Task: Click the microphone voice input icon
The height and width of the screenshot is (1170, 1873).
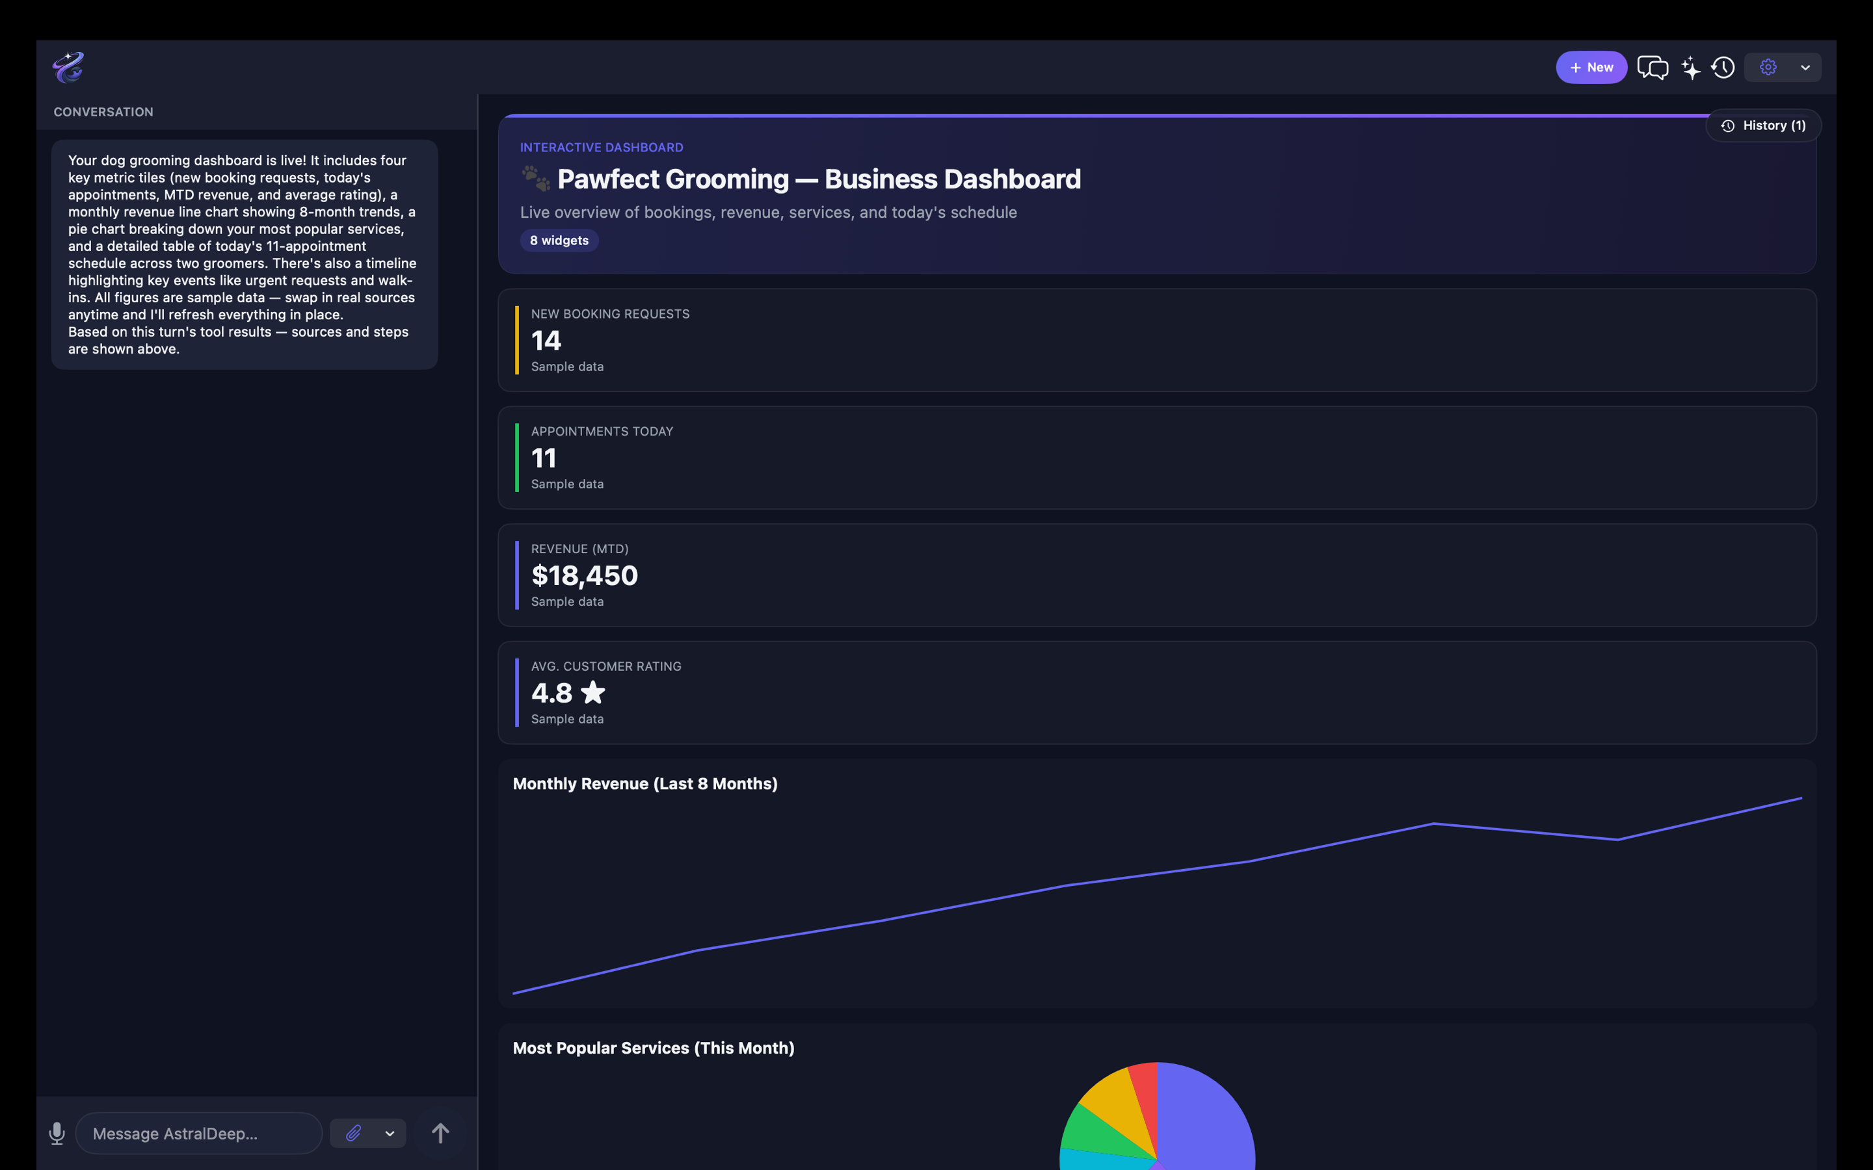Action: tap(57, 1133)
